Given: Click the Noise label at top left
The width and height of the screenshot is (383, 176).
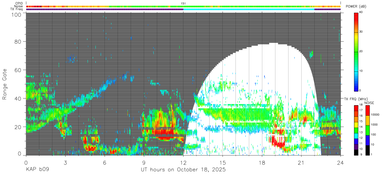Looking at the screenshot, I should point(18,6).
